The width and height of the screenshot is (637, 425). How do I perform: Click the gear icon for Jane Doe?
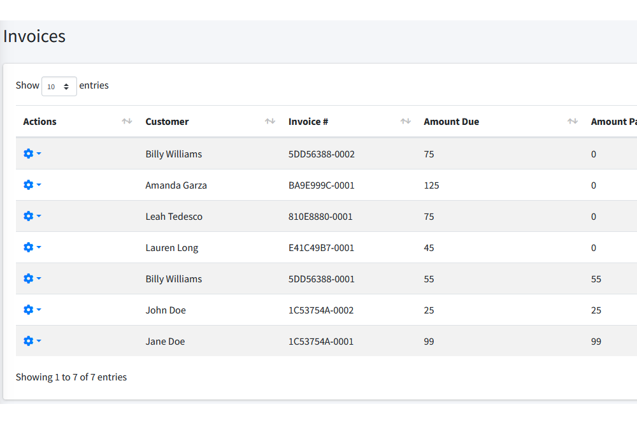[29, 341]
